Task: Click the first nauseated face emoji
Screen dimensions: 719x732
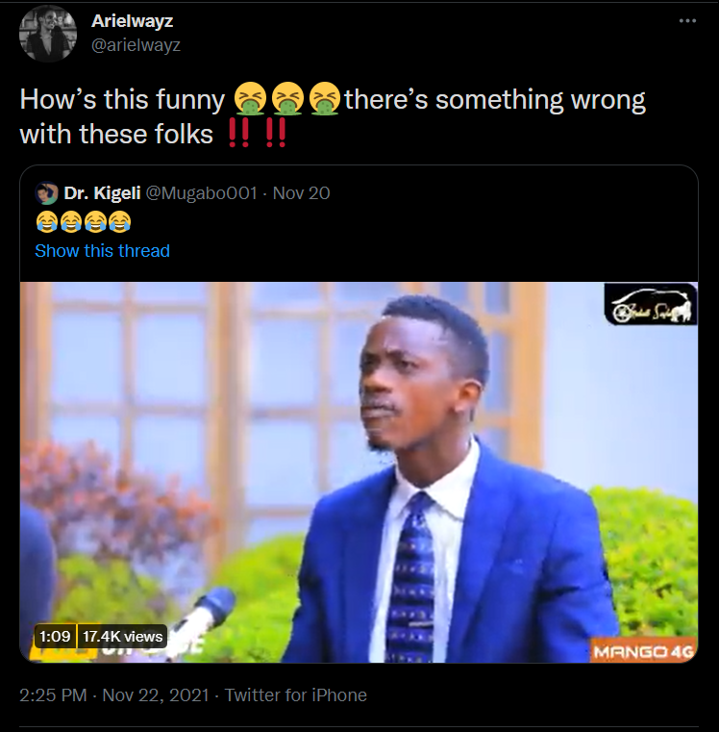Action: point(250,99)
